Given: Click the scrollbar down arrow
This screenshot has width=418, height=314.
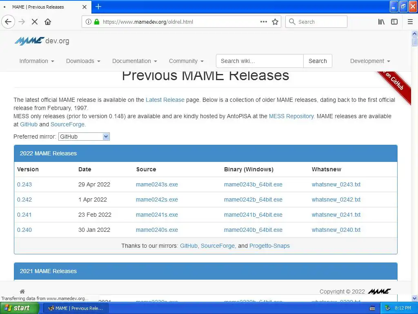Looking at the screenshot, I should tap(414, 298).
